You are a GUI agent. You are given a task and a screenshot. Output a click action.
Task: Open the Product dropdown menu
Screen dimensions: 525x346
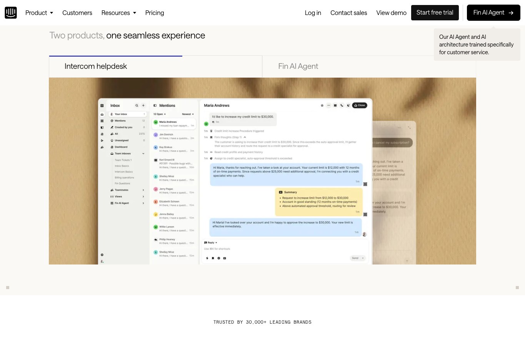[39, 13]
